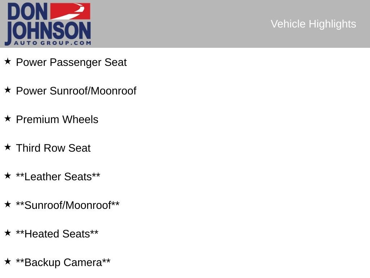Select the **Backup Camera** text
Image resolution: width=370 pixels, height=278 pixels.
[63, 262]
